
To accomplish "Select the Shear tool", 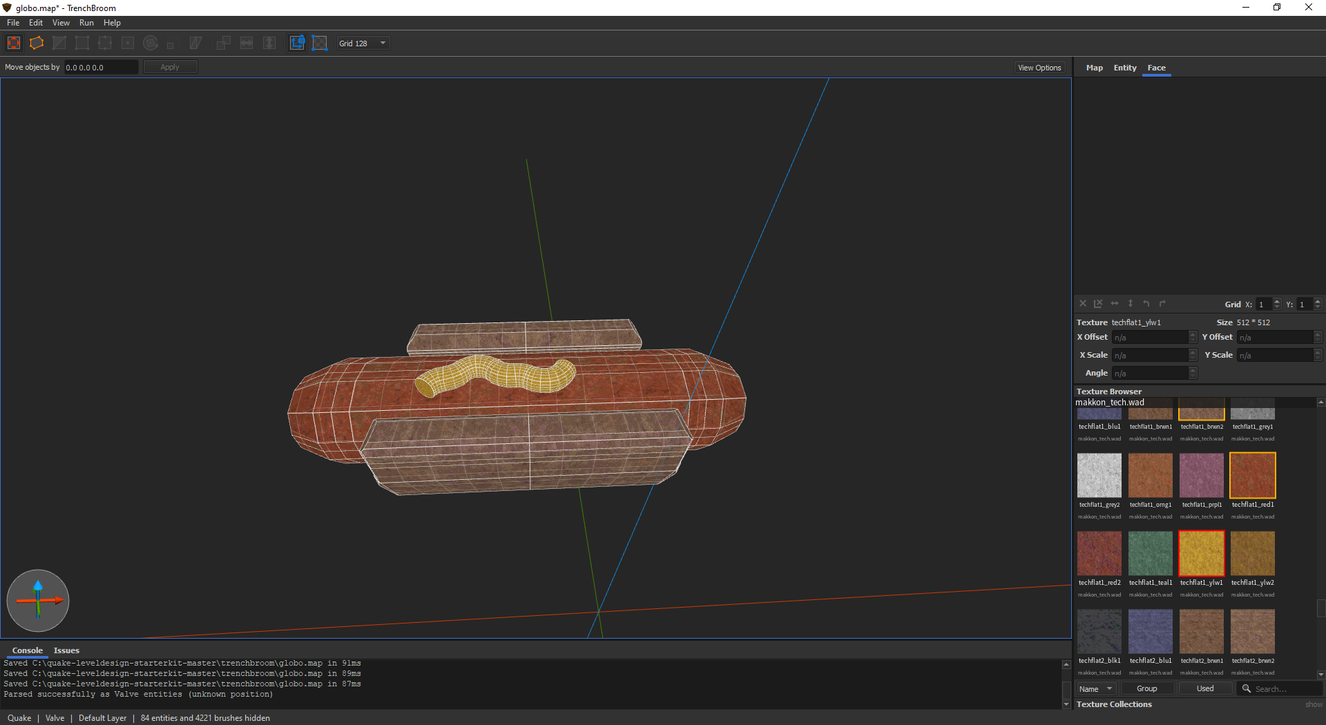I will pos(195,43).
